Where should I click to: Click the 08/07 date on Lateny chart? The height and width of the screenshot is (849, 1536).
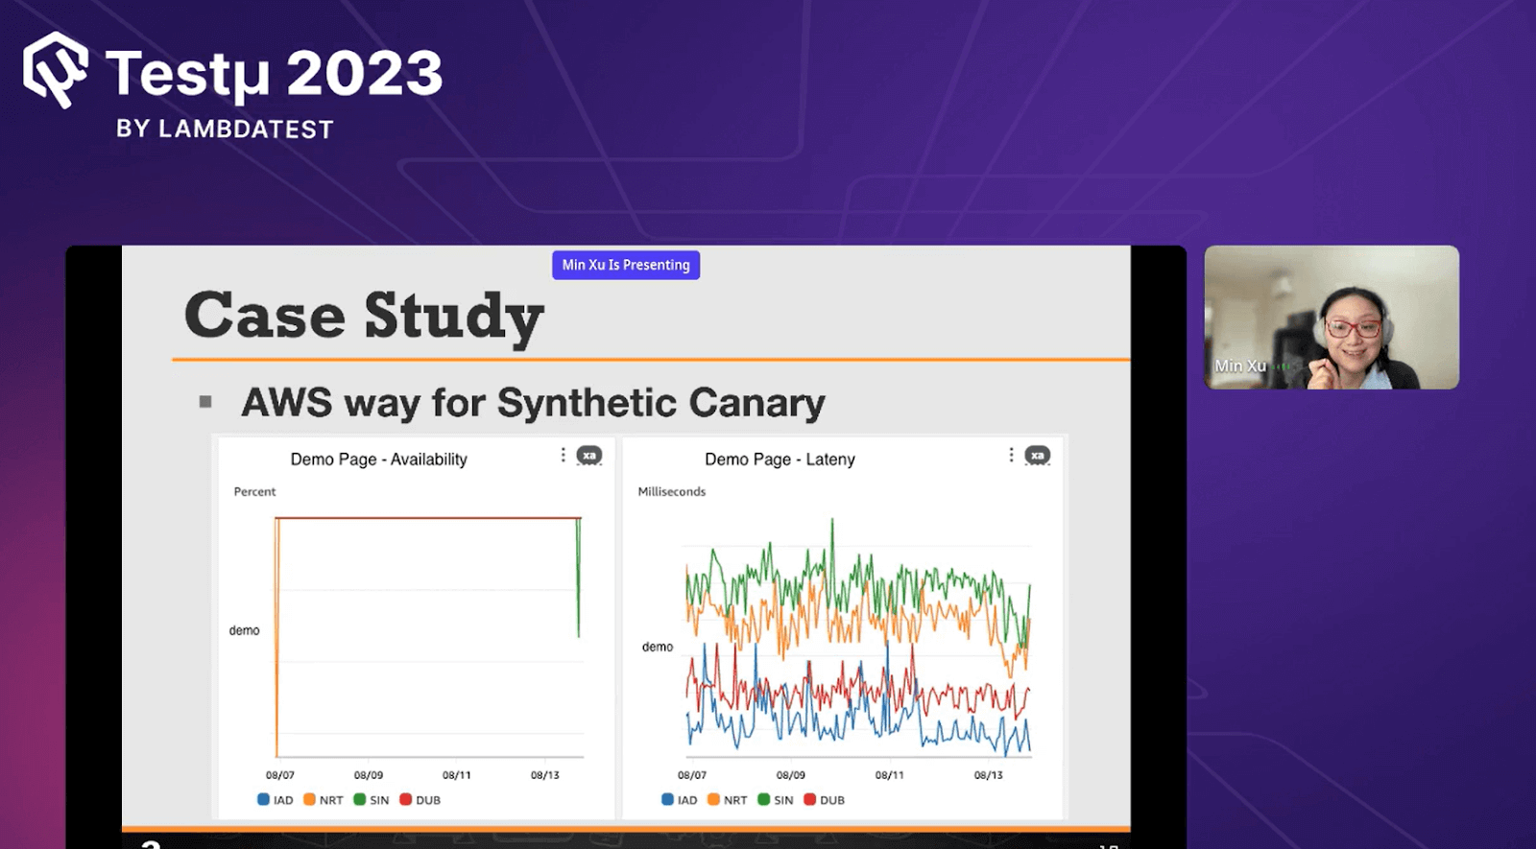pos(692,775)
